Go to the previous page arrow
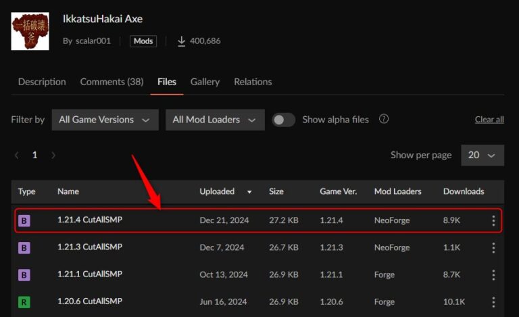 pos(17,155)
